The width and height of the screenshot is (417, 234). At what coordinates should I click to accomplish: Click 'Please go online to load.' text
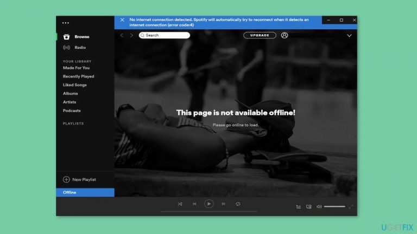point(236,125)
